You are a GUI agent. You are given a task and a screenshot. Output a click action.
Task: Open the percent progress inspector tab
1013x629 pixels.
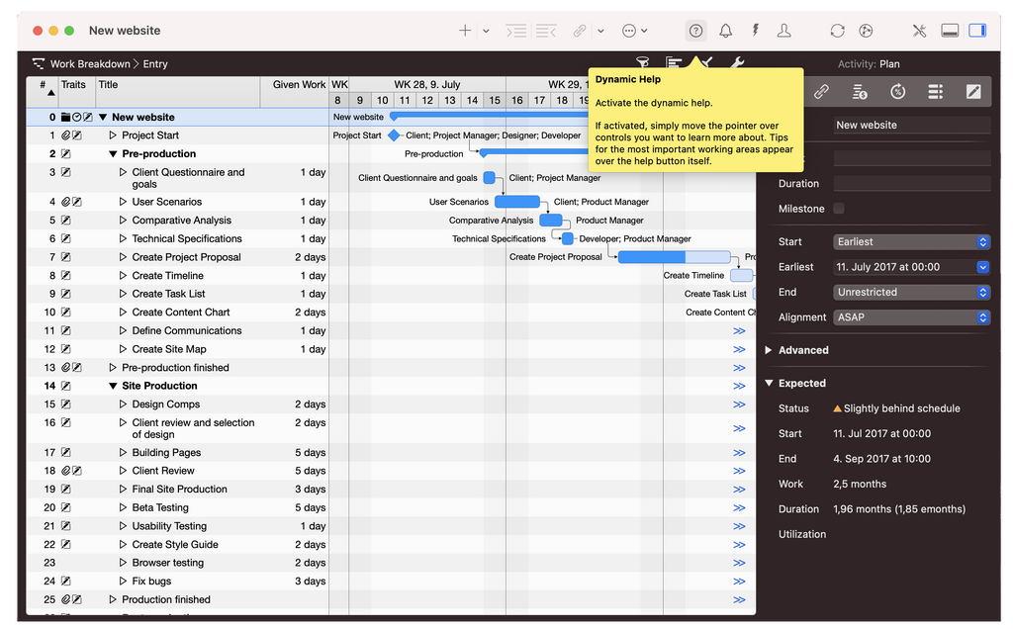pyautogui.click(x=897, y=92)
